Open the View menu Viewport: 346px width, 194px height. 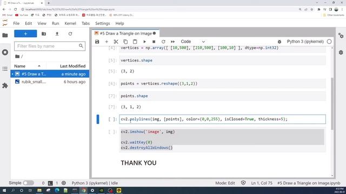pos(42,23)
